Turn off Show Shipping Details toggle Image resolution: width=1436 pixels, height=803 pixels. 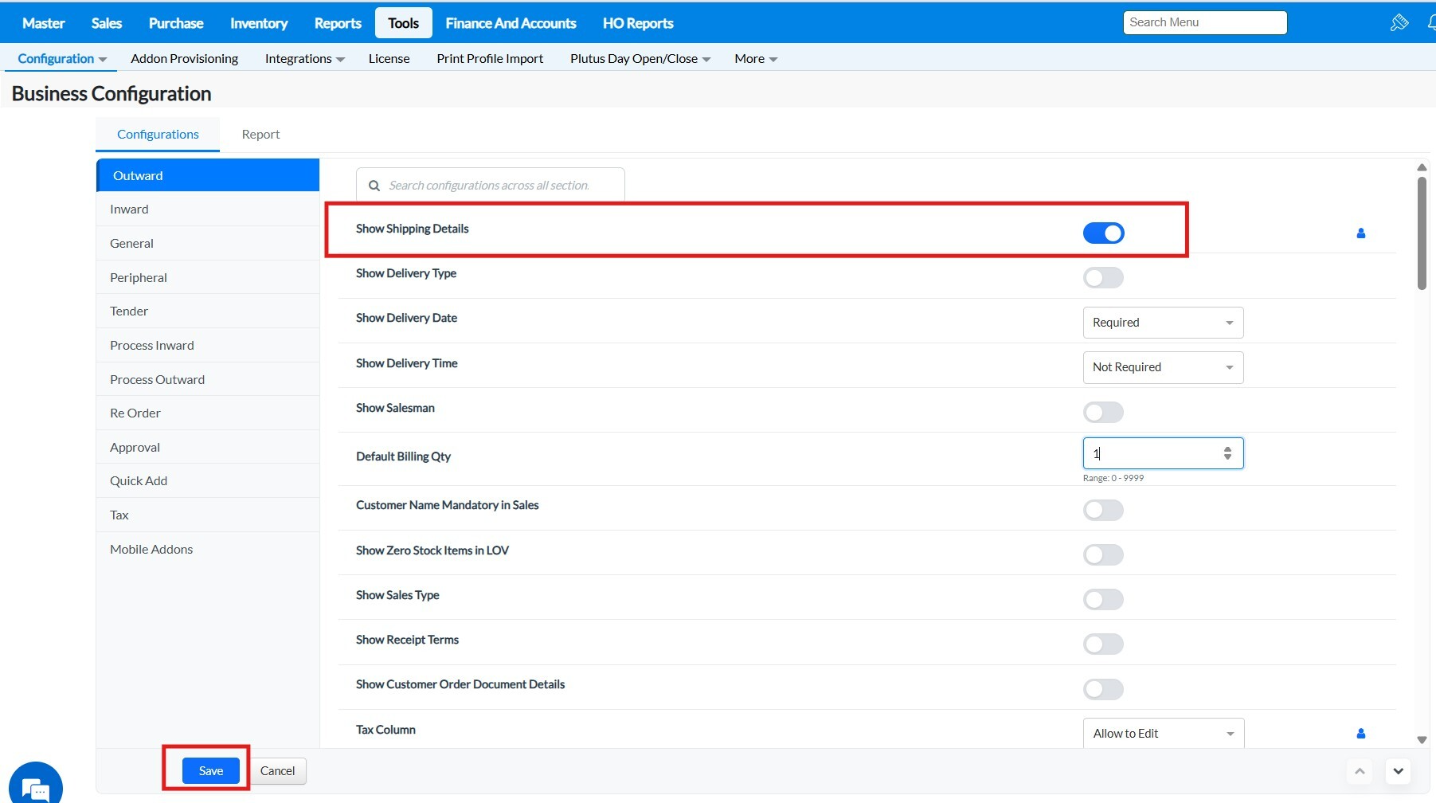1103,233
